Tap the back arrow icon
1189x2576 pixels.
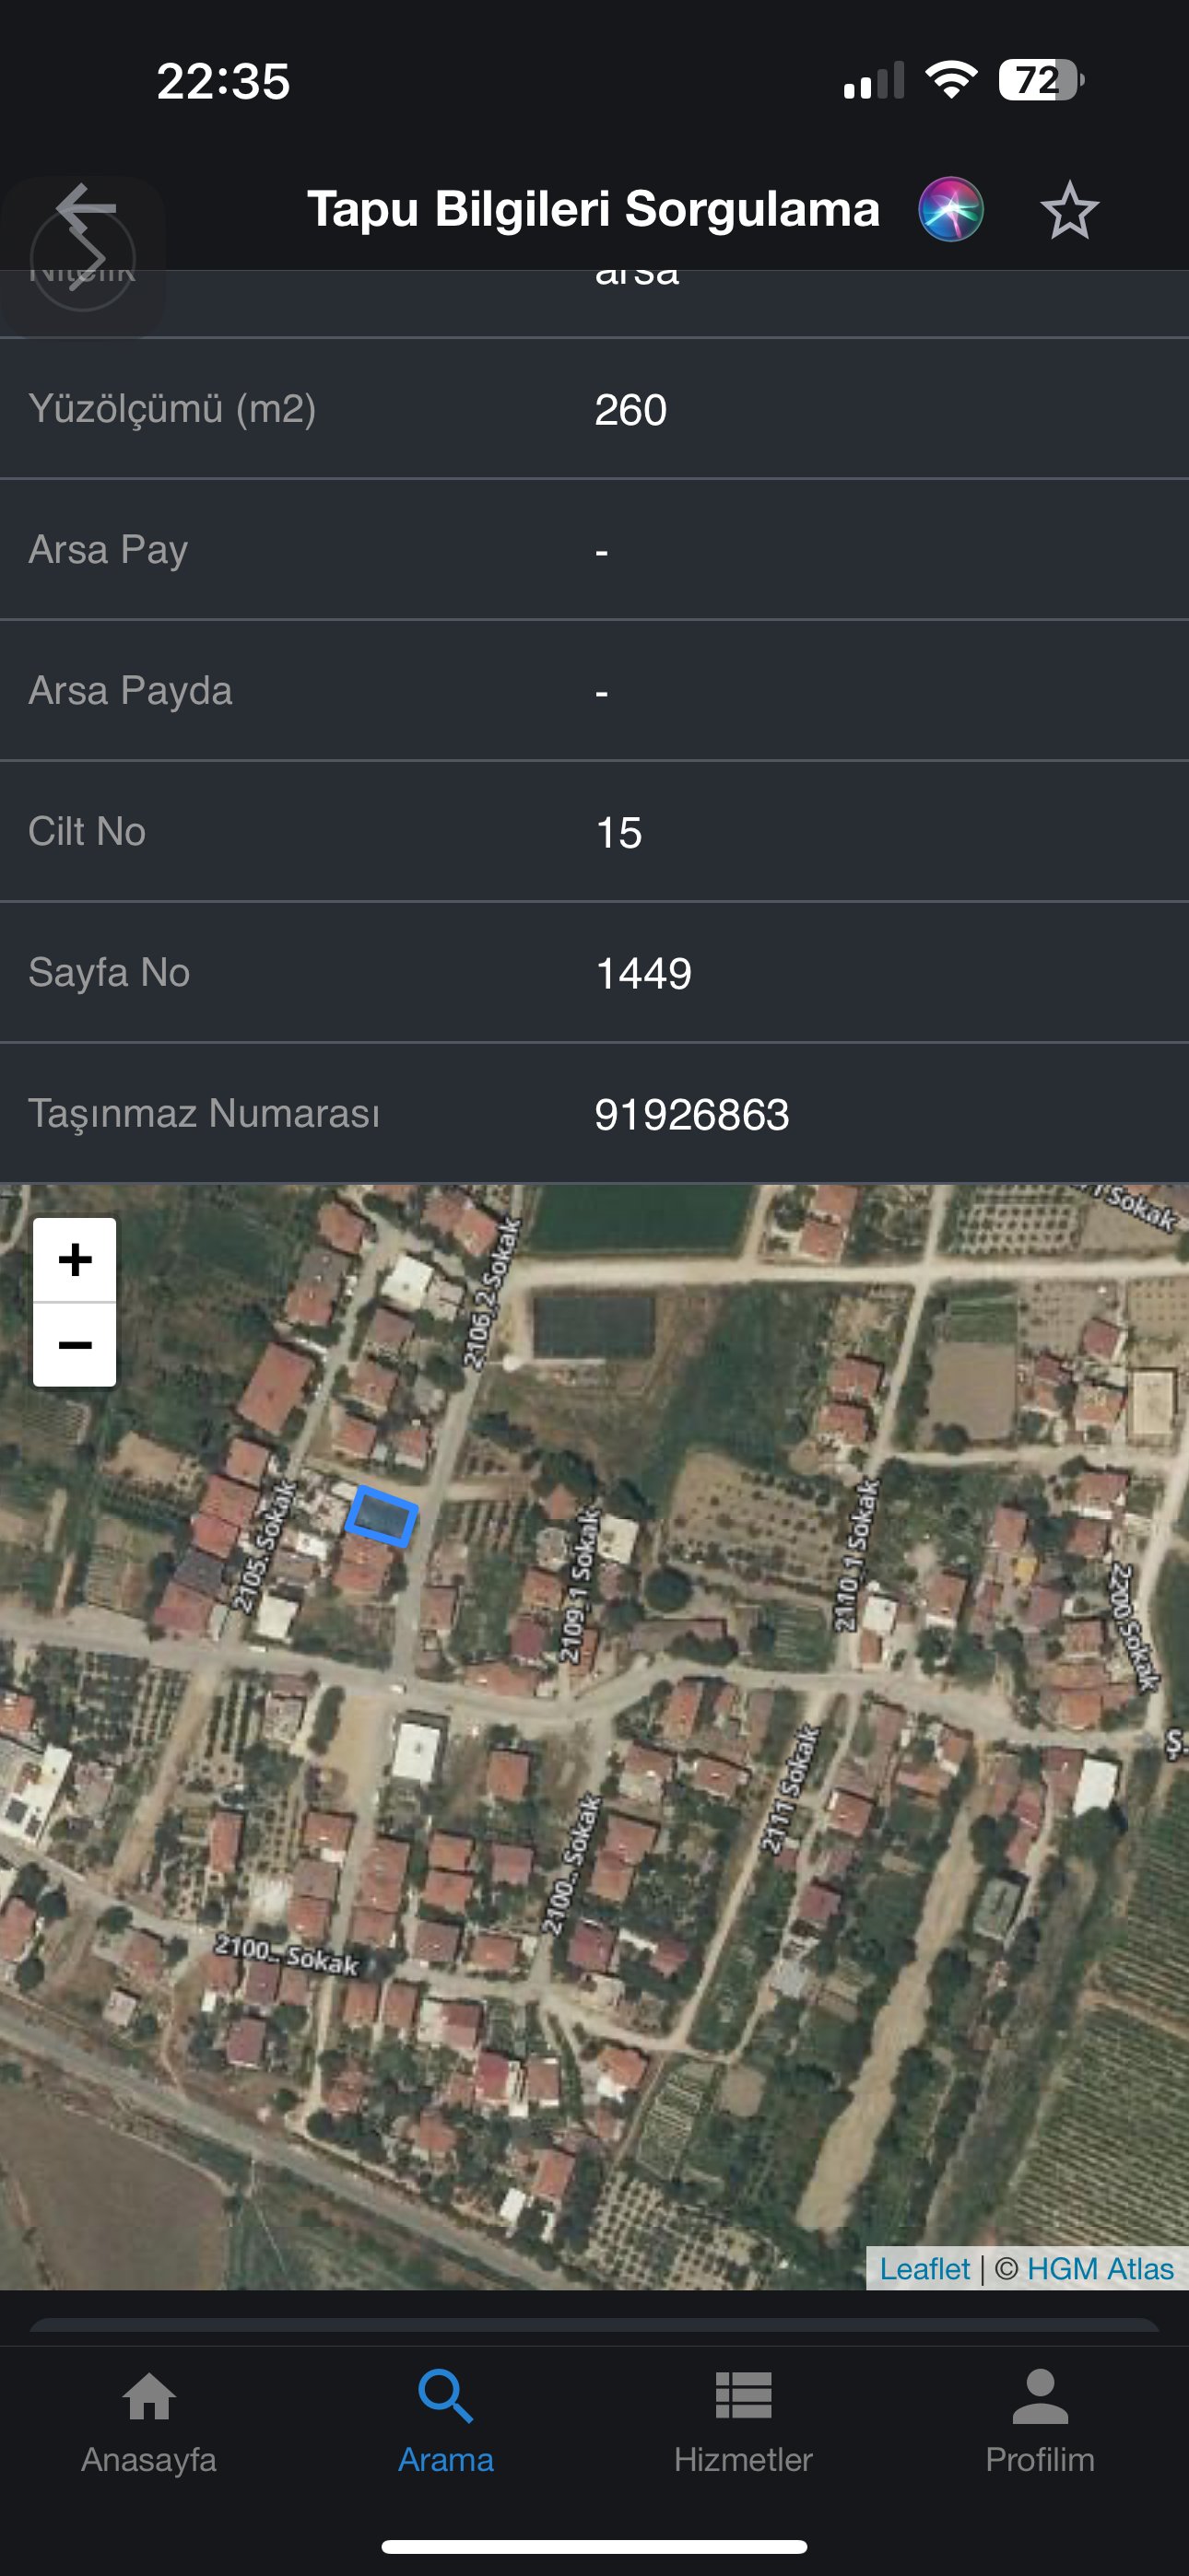point(86,209)
